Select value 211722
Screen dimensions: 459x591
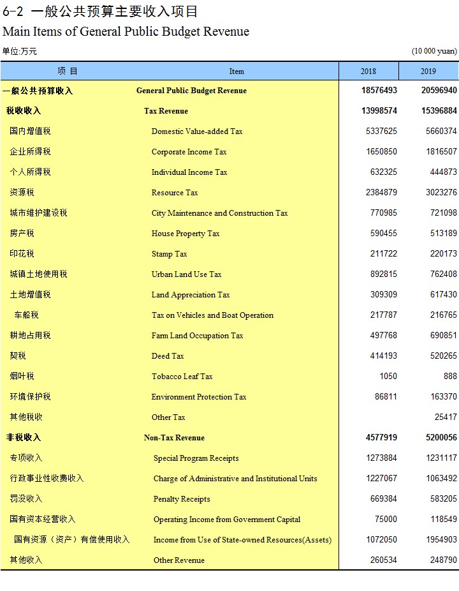384,253
